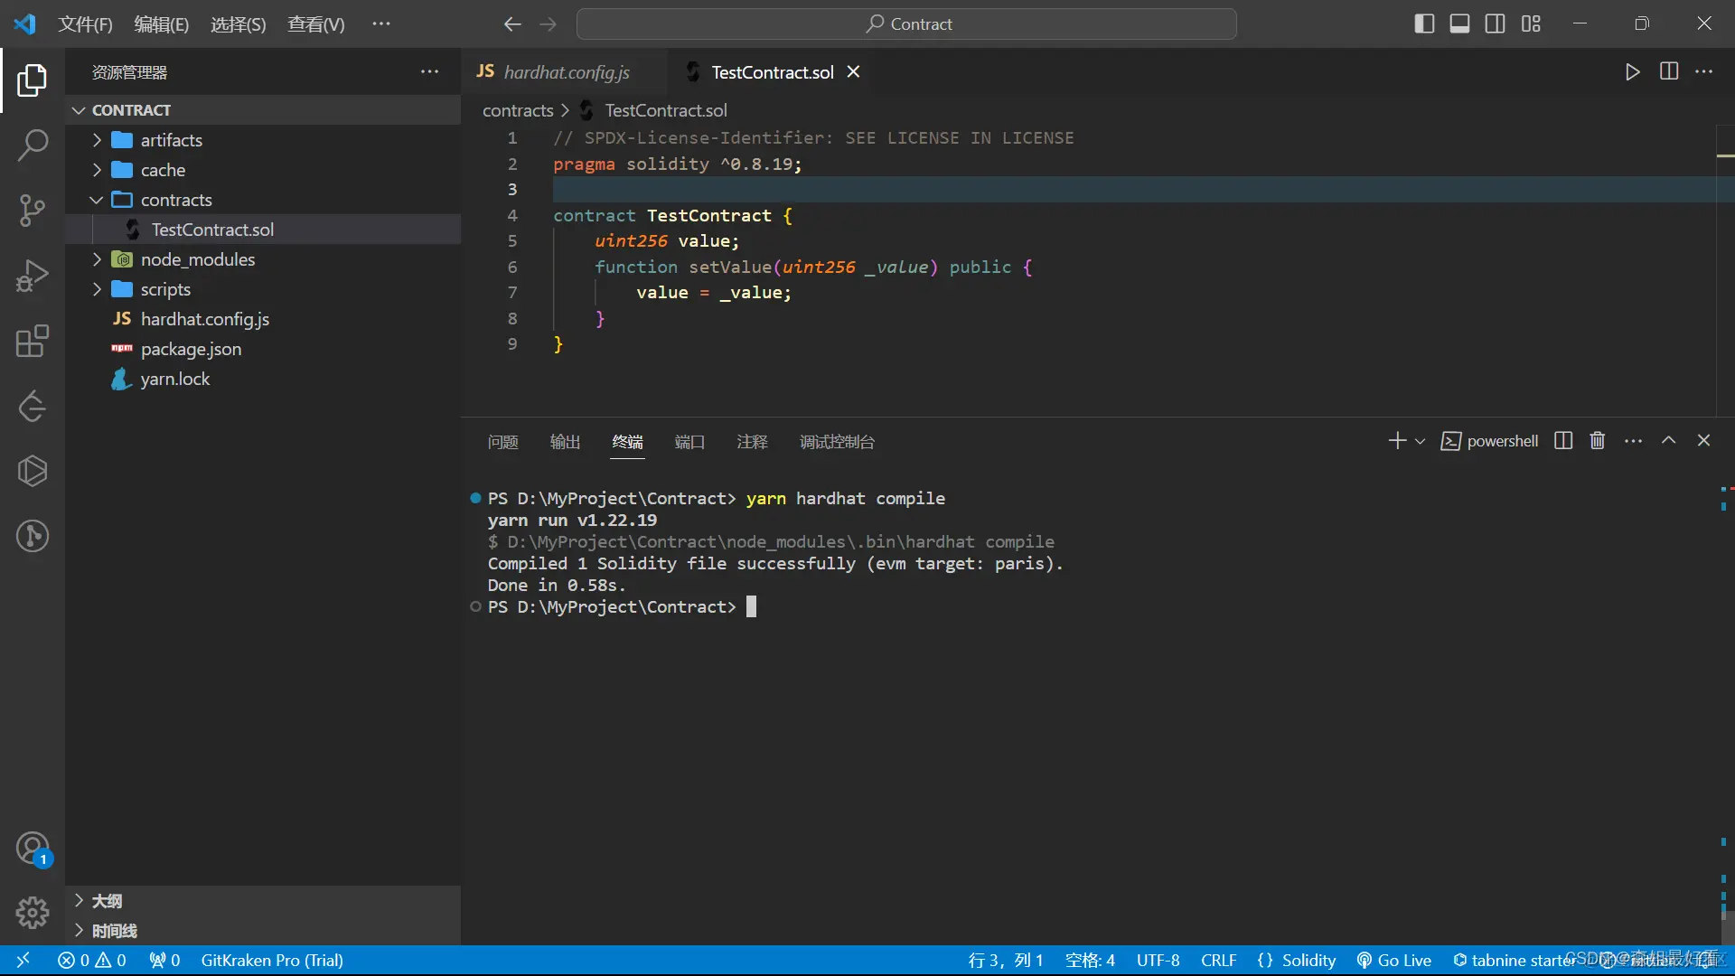The image size is (1735, 976).
Task: Toggle bottom panel visibility
Action: 1459,24
